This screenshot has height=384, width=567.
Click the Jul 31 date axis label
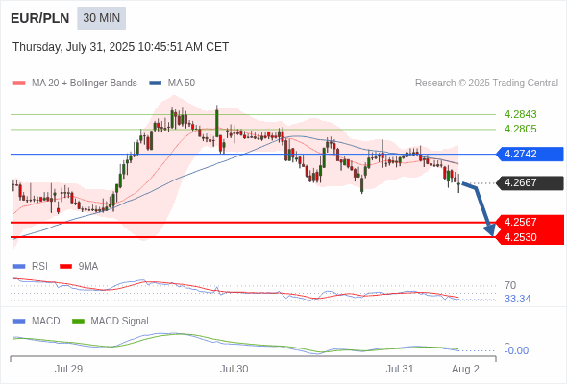(400, 369)
